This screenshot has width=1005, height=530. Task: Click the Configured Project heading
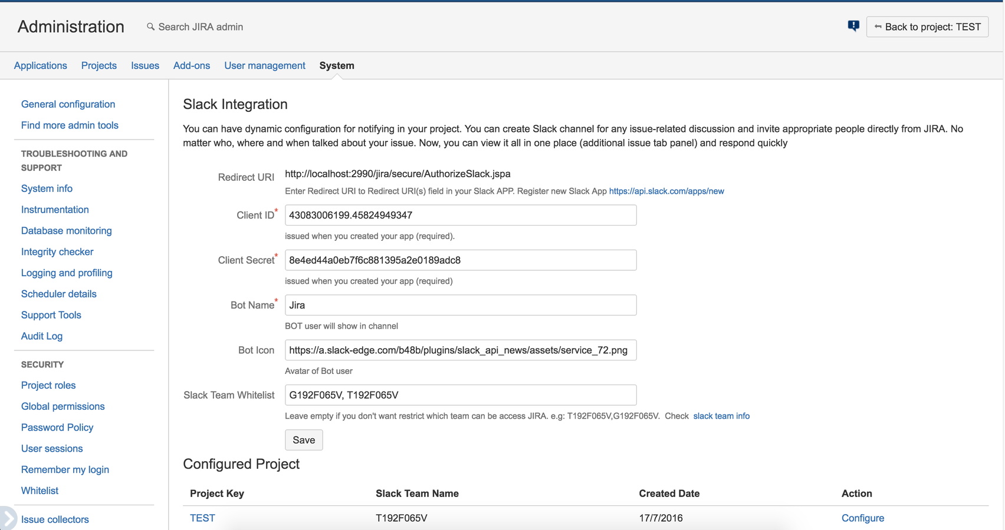tap(241, 464)
